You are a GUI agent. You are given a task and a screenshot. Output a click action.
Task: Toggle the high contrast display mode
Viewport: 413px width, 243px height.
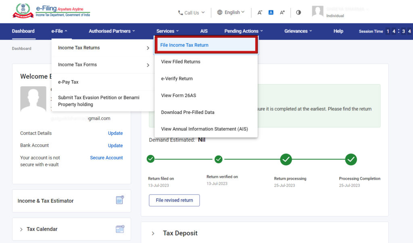click(x=298, y=12)
